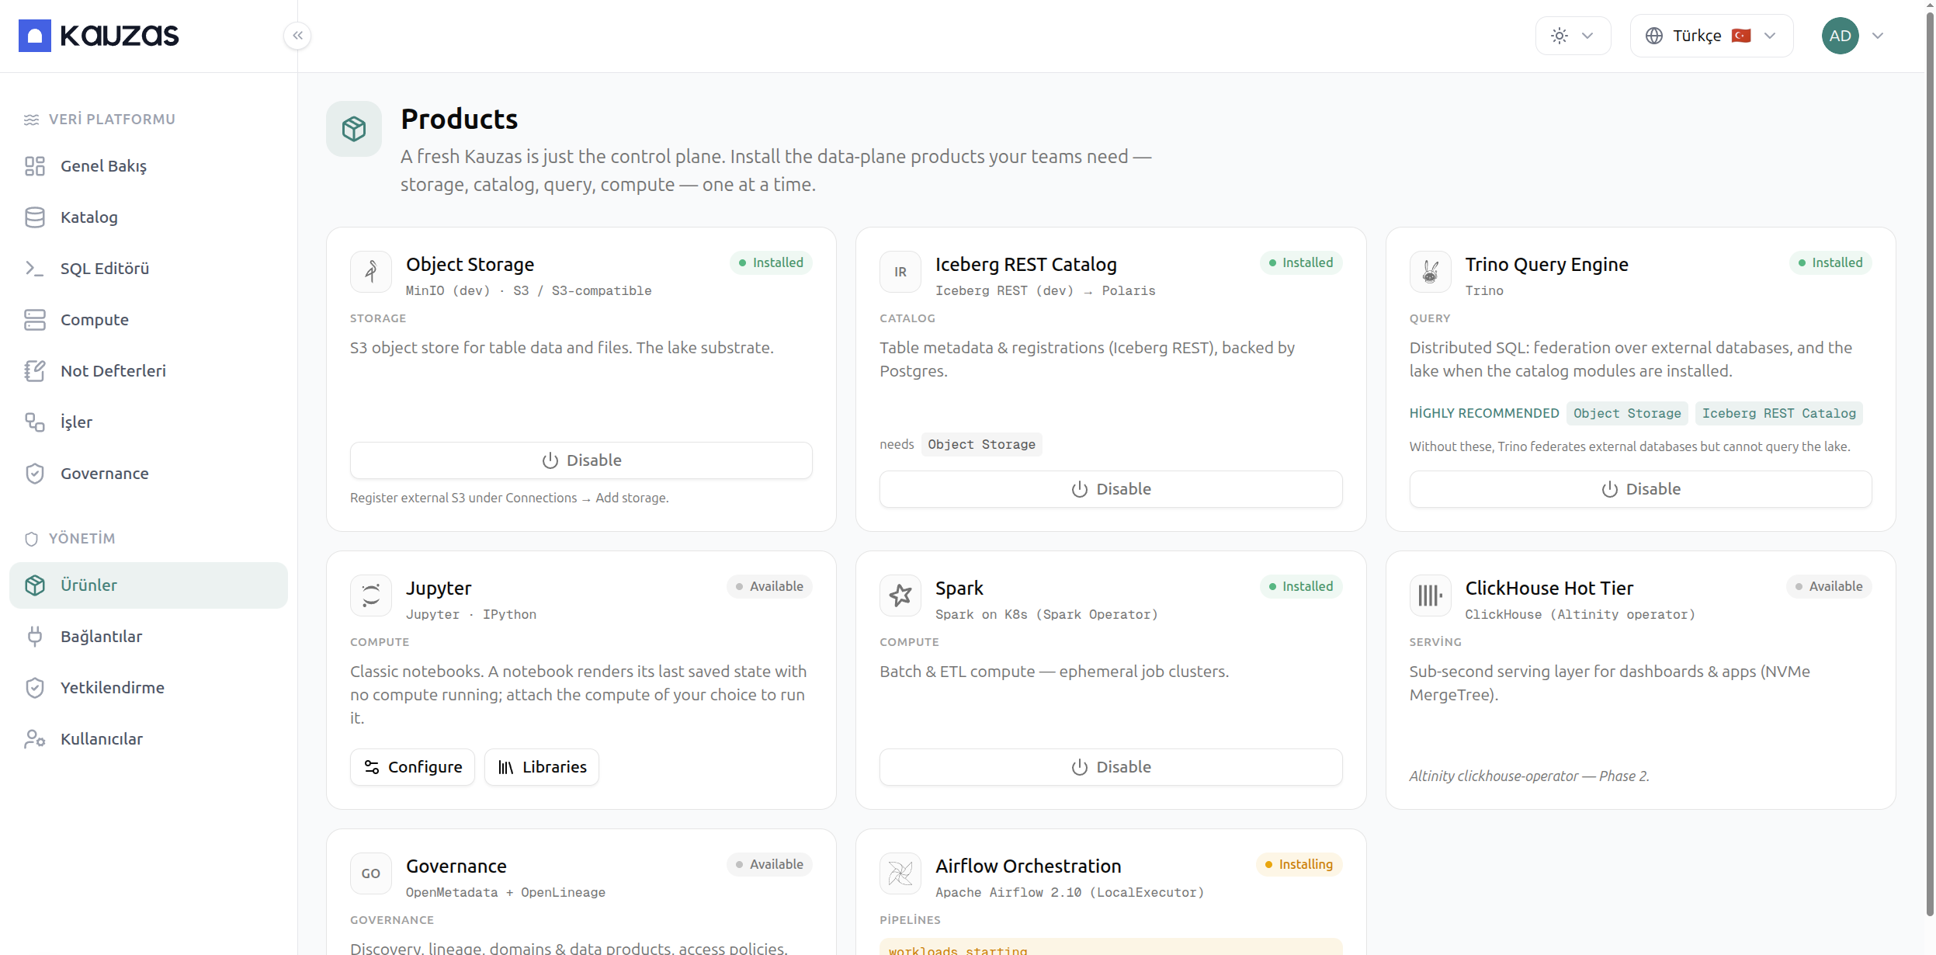Click the globe icon in language selector
This screenshot has width=1936, height=955.
click(x=1654, y=36)
